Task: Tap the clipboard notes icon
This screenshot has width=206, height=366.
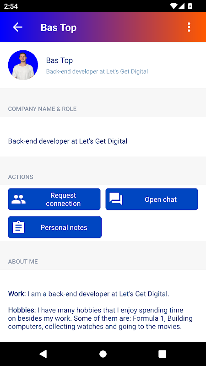Action: (18, 227)
